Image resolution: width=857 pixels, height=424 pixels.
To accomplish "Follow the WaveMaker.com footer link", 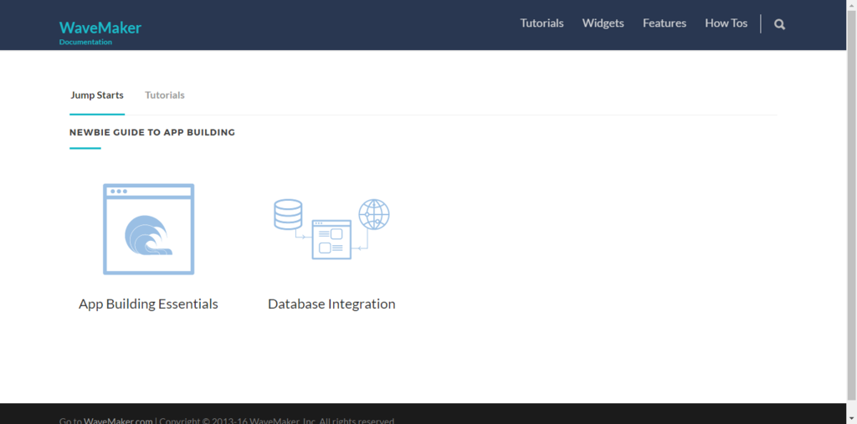I will [x=118, y=421].
